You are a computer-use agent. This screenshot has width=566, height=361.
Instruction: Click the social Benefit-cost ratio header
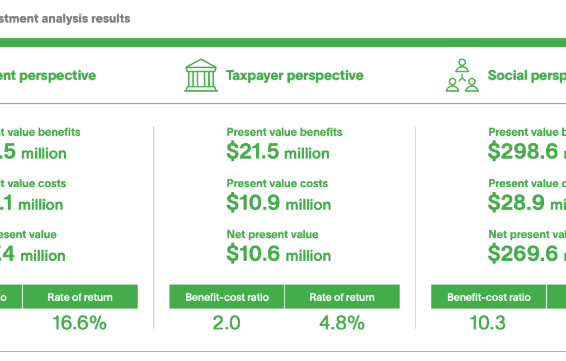coord(489,297)
